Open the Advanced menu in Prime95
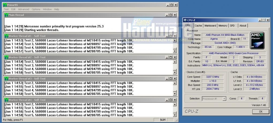This screenshot has width=273, height=123. point(24,9)
